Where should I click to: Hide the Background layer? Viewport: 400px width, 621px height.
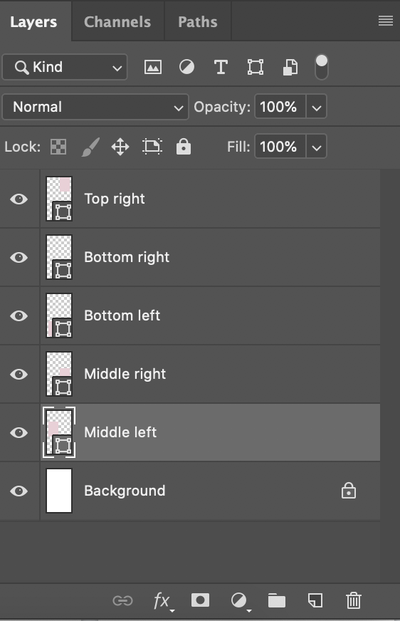(x=19, y=491)
